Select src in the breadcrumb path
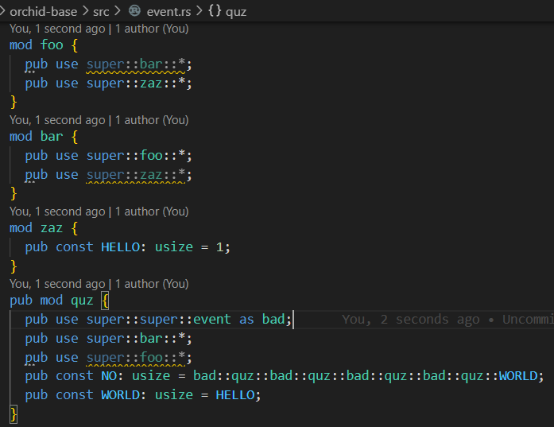The width and height of the screenshot is (554, 427). (x=101, y=12)
